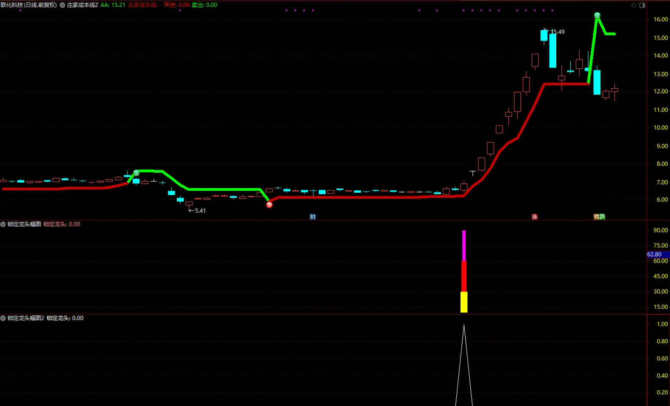Click the yellow segment of signal bar
Screen dimensions: 670x406
point(464,302)
